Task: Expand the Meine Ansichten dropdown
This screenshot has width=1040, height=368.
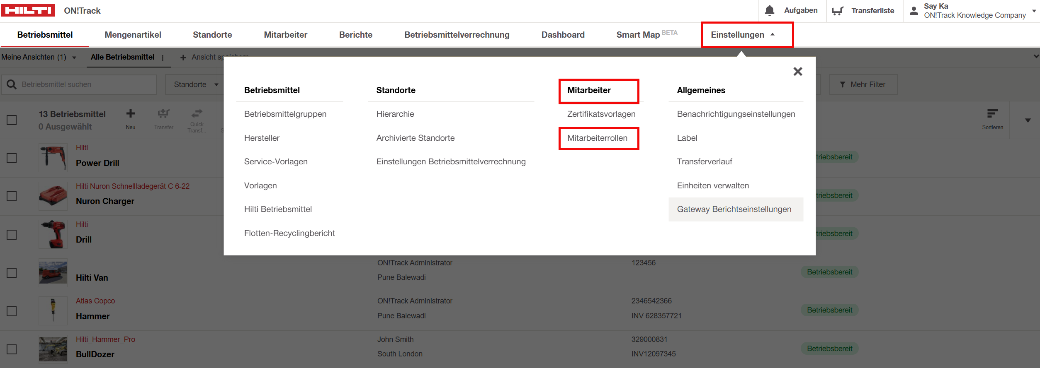Action: [x=74, y=58]
